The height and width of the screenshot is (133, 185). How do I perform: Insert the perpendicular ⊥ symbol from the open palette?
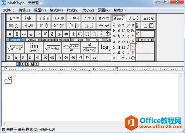(128, 53)
